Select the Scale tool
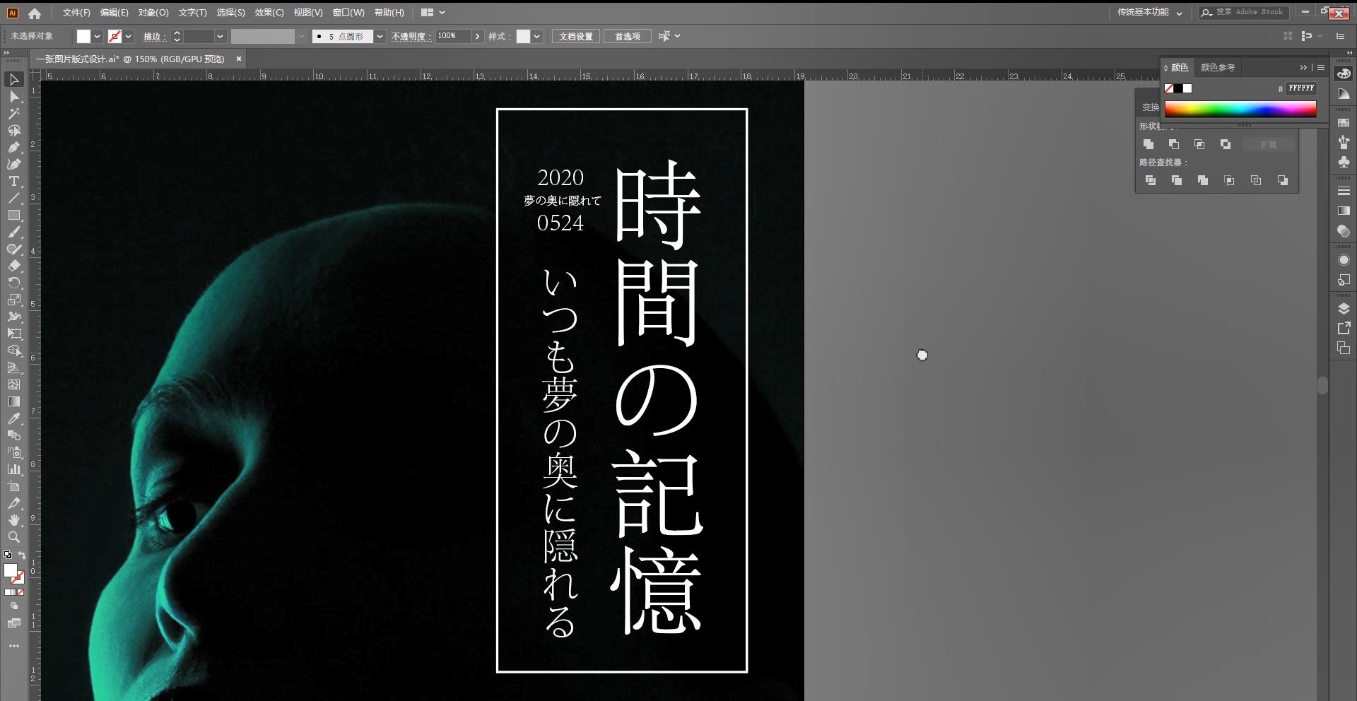This screenshot has height=701, width=1357. (x=14, y=300)
